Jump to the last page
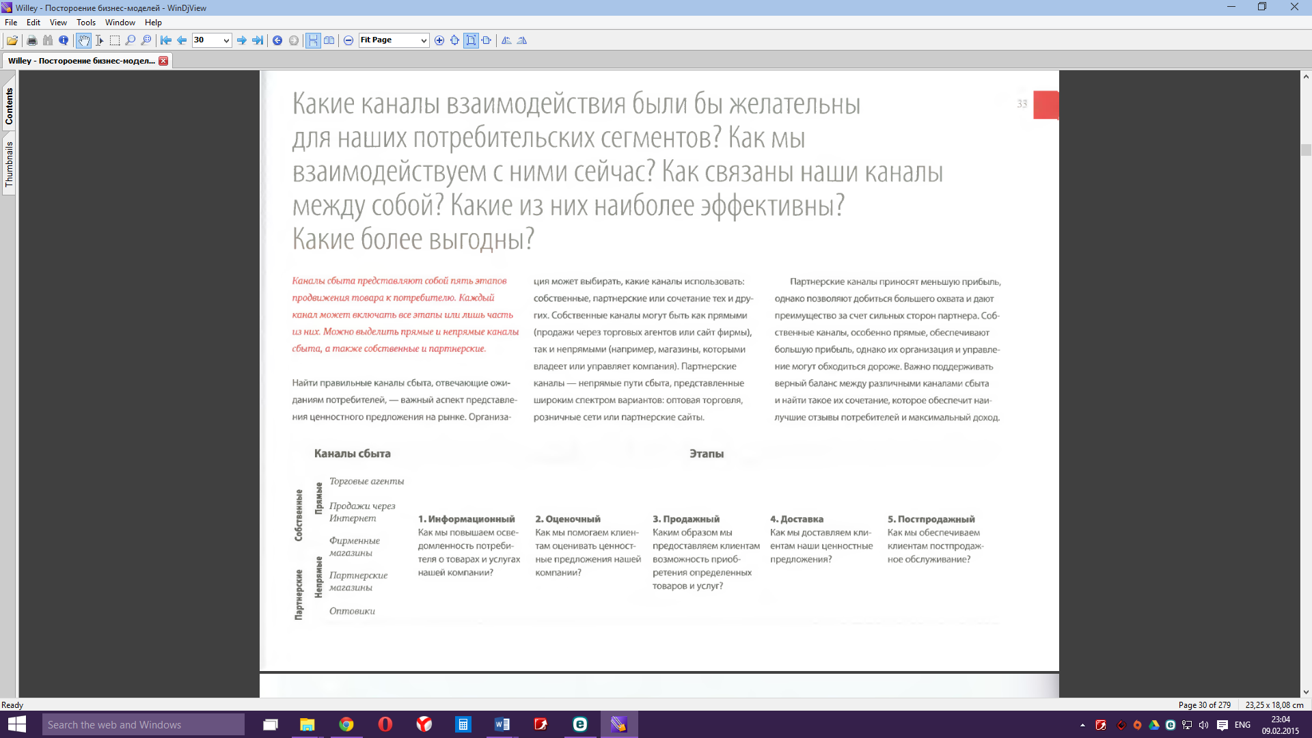The height and width of the screenshot is (738, 1312). pos(258,40)
